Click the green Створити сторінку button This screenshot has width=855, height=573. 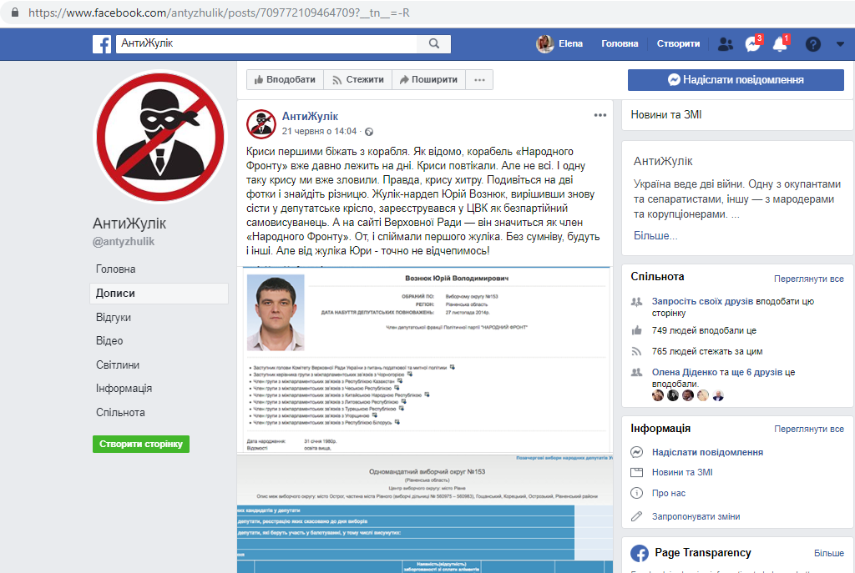(141, 444)
